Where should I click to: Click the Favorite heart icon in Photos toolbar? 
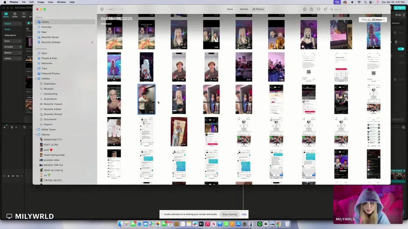click(318, 9)
